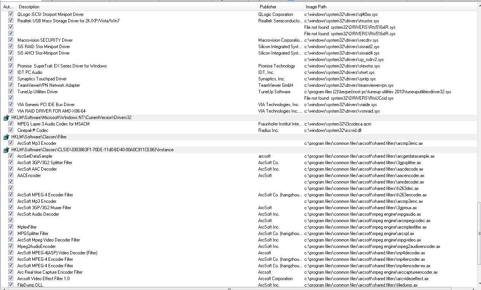The width and height of the screenshot is (481, 290).
Task: Click the registry icon beside the Classes\Filter key
Action: tap(6, 137)
